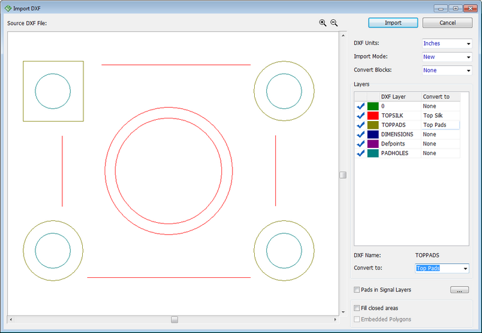This screenshot has width=482, height=333.
Task: Select the DIMENSIONS layer name
Action: pyautogui.click(x=397, y=134)
